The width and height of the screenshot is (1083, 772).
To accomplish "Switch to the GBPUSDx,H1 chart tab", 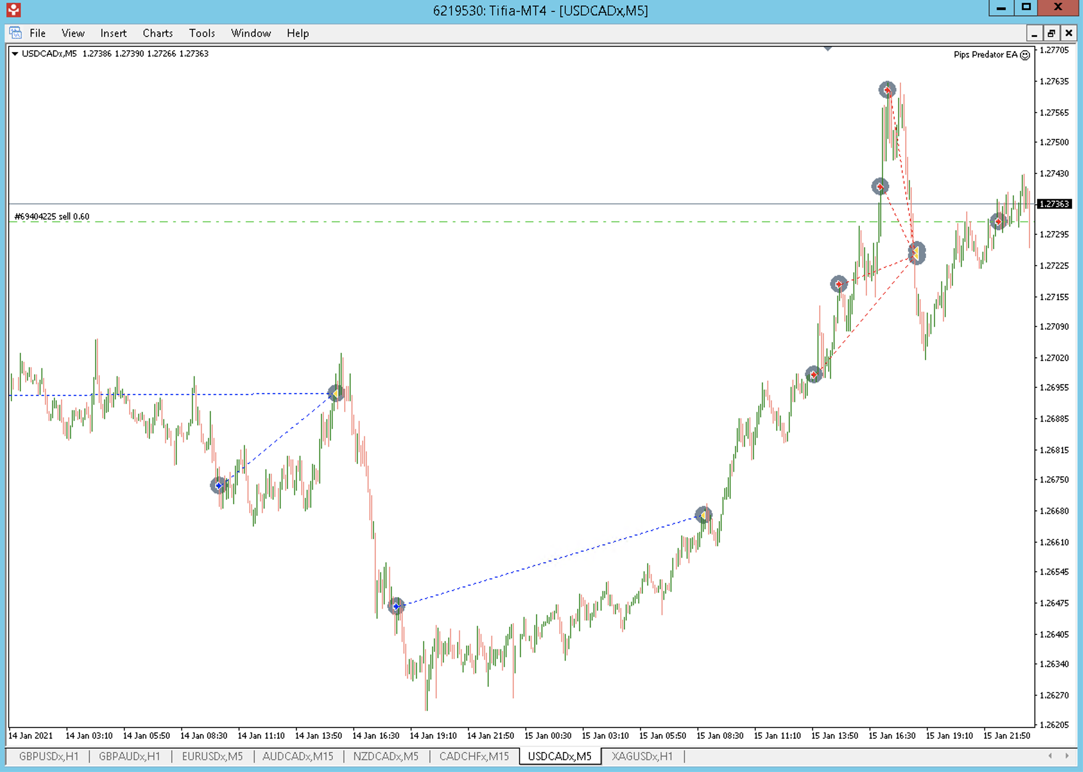I will (x=48, y=756).
